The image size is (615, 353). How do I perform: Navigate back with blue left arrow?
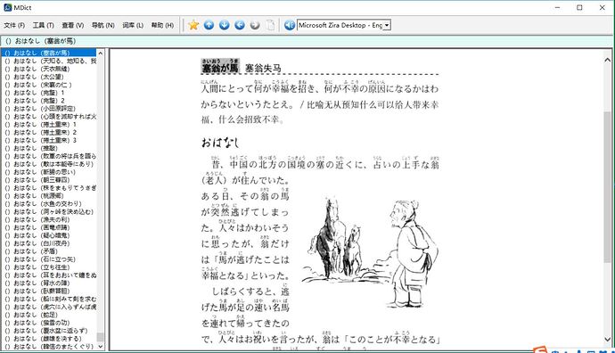pos(239,25)
